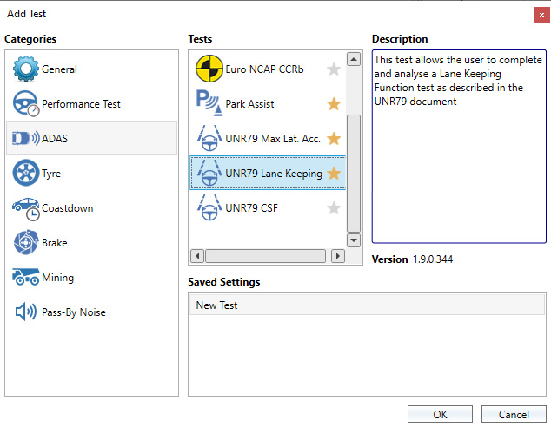Select the Euro NCAP CCRb test icon
Image resolution: width=551 pixels, height=427 pixels.
tap(209, 69)
